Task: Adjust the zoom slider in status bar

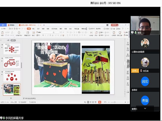Action: point(115,102)
